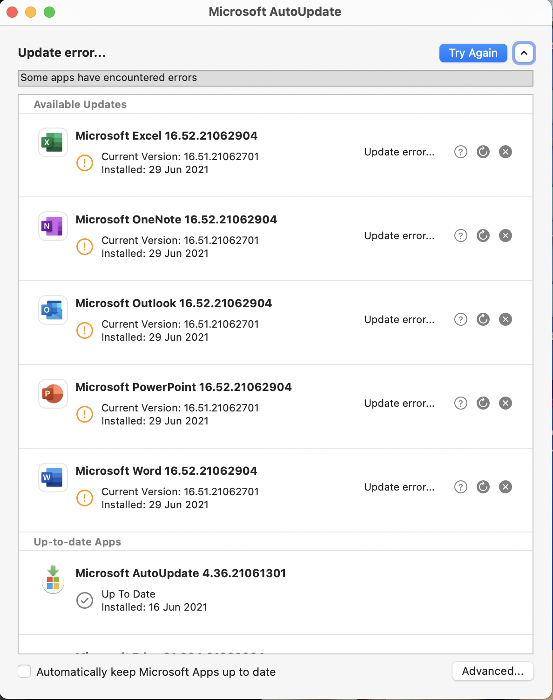Select the Microsoft PowerPoint 16.52.21062904 title
The height and width of the screenshot is (700, 553).
[x=184, y=387]
